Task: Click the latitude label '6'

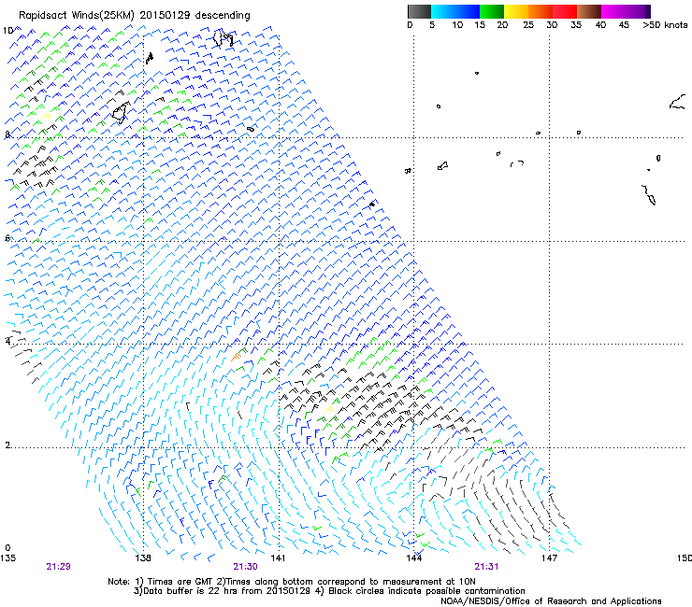Action: 7,238
